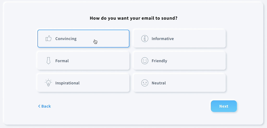Click the straight-mouth face icon for Neutral
267x128 pixels.
[145, 83]
